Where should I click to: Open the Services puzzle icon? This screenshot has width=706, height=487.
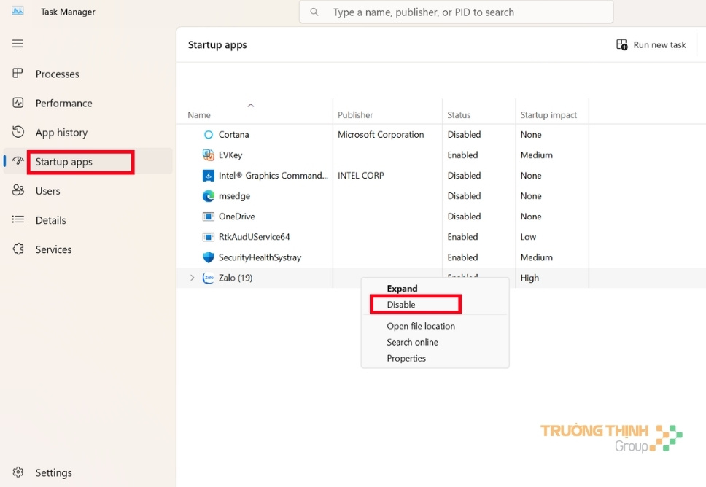pyautogui.click(x=19, y=249)
